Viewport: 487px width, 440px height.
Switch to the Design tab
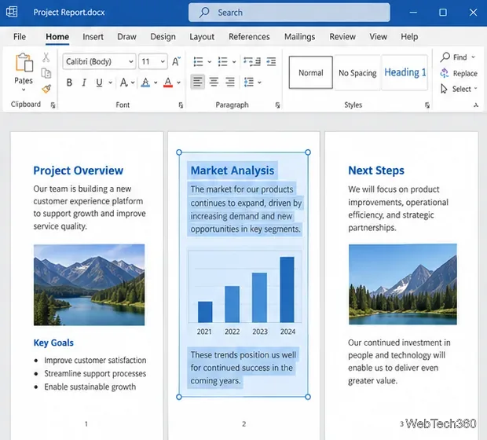point(163,37)
